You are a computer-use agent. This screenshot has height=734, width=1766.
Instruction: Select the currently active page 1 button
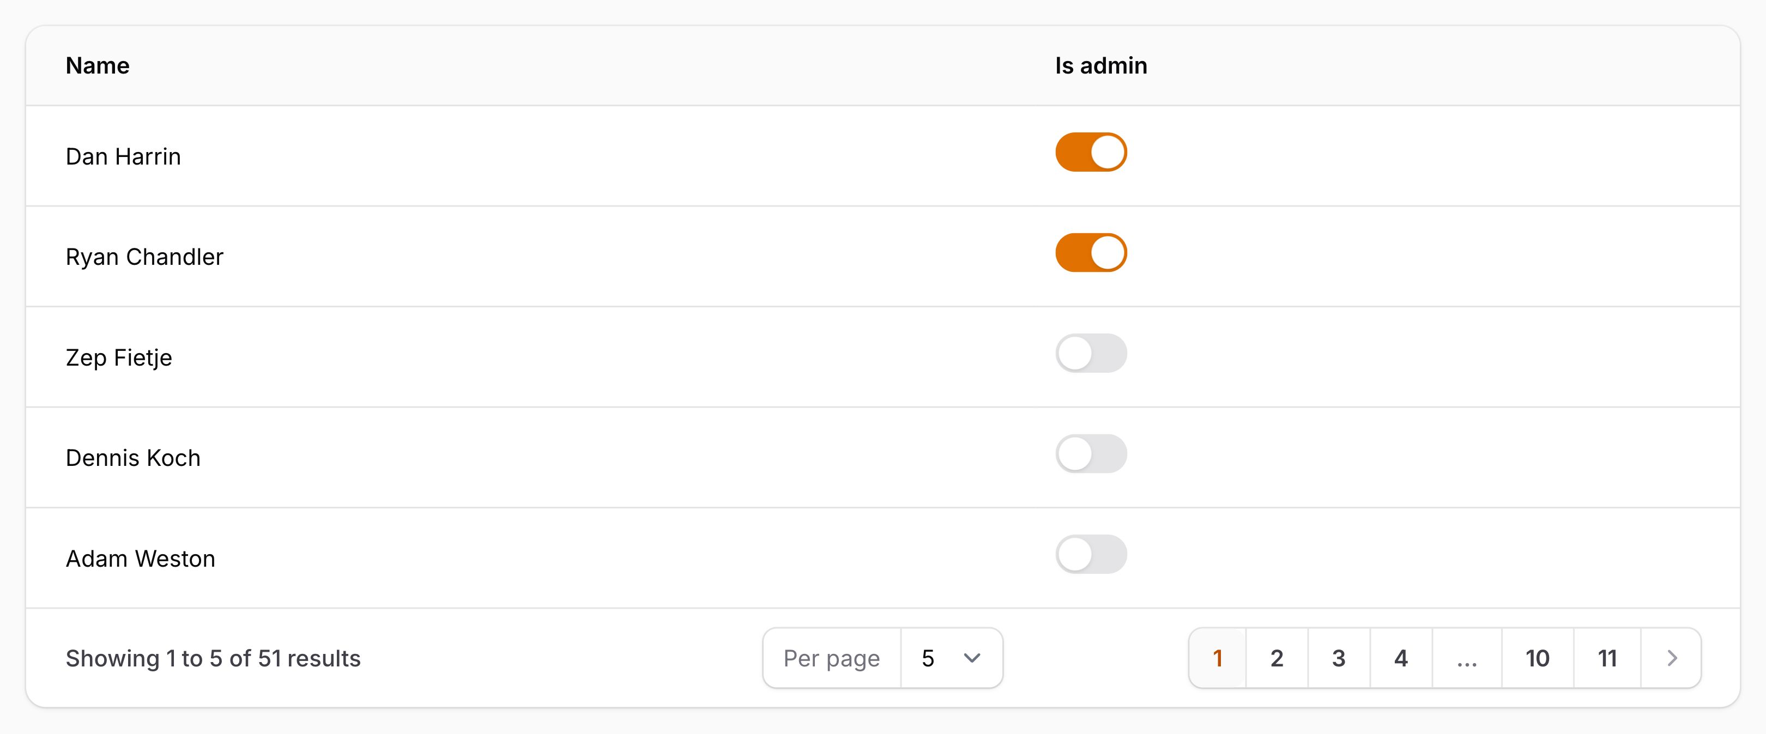pos(1217,658)
